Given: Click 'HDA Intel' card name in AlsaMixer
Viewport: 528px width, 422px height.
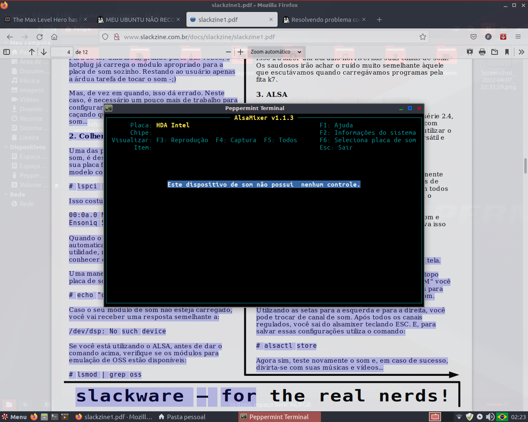Looking at the screenshot, I should click(x=173, y=125).
